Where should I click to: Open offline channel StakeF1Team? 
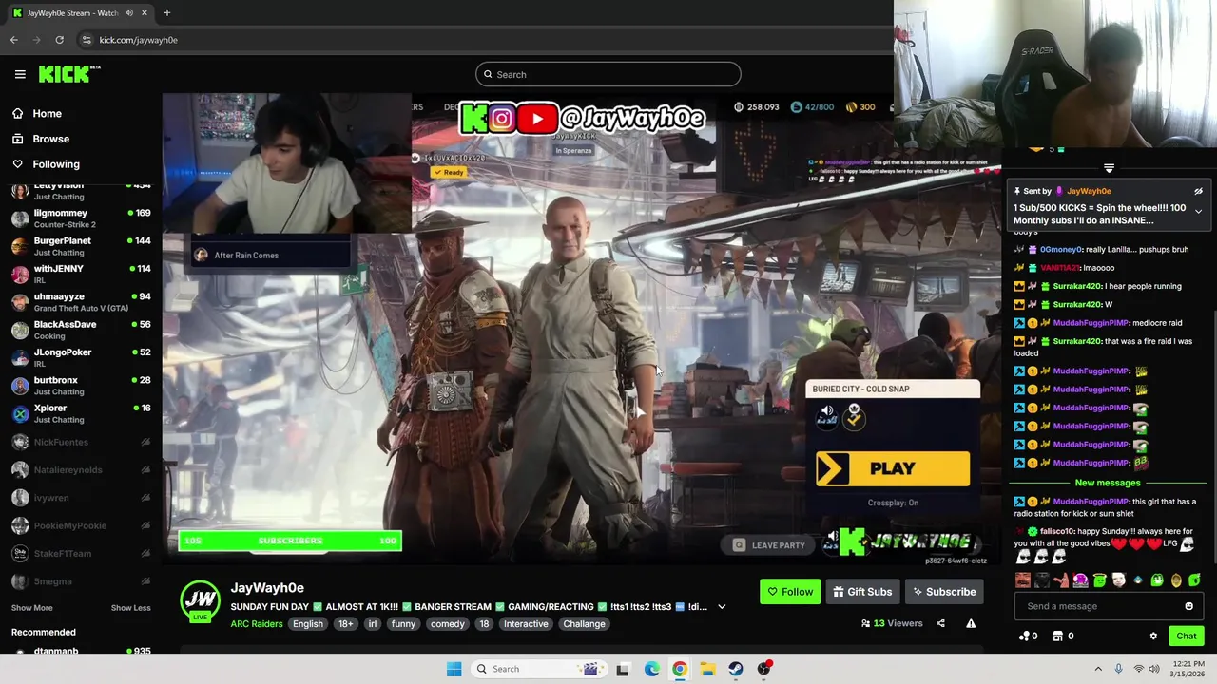click(80, 553)
